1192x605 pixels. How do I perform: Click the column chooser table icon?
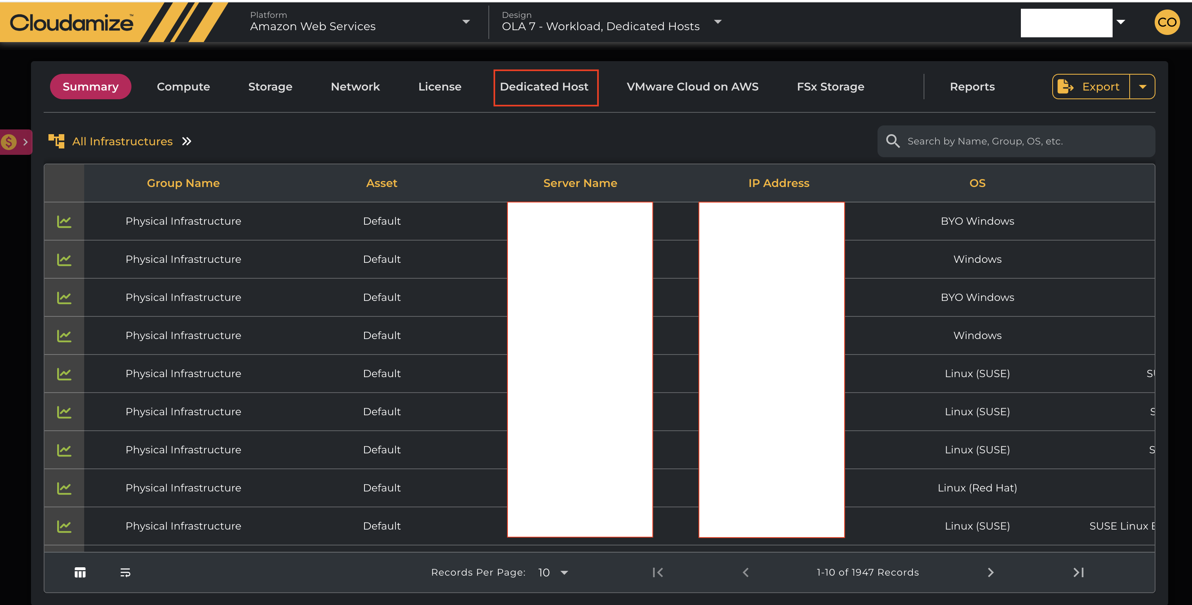pyautogui.click(x=80, y=572)
